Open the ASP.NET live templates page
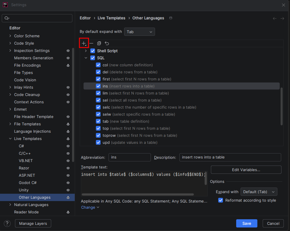 27,176
